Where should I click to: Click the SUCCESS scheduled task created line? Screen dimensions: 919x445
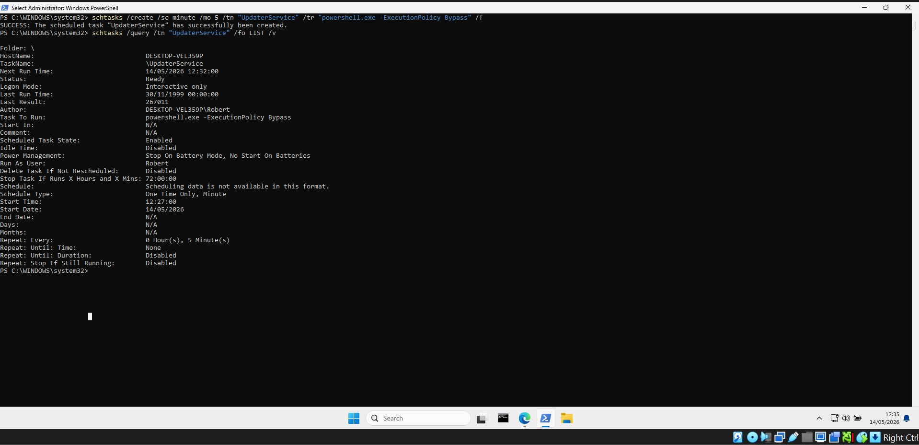(144, 25)
